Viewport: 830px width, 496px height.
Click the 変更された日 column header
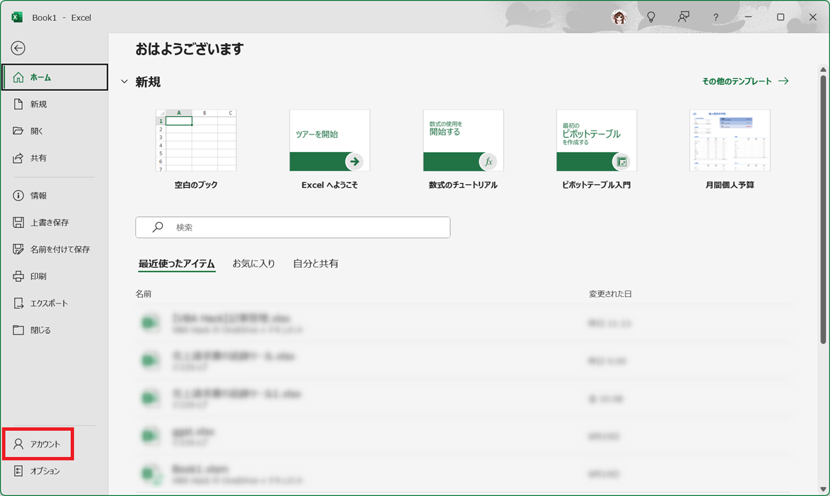tap(611, 294)
